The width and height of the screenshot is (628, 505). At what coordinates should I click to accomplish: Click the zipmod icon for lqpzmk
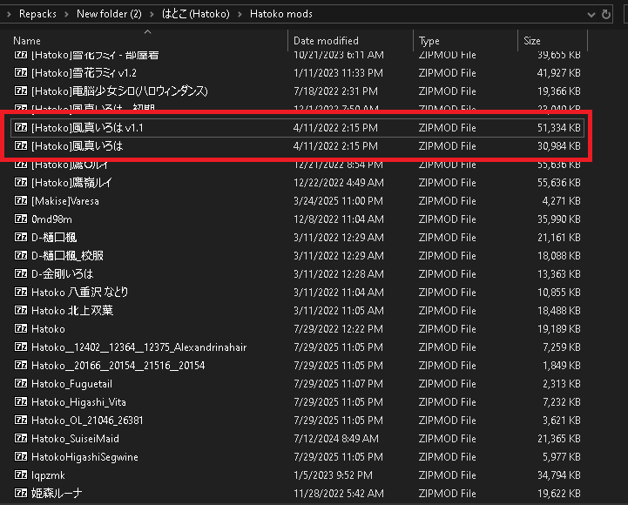[21, 475]
